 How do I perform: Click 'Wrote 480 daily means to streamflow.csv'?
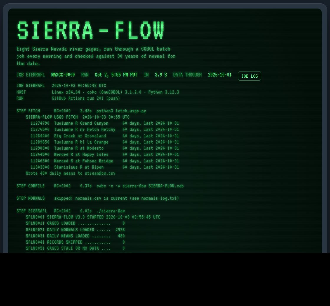coord(70,173)
